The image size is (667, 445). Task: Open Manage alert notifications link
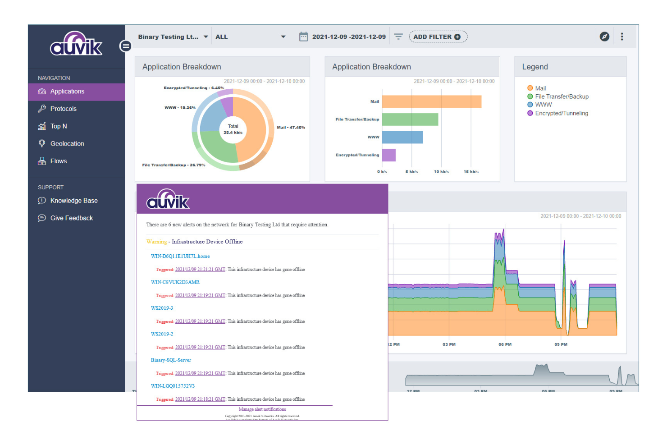[262, 409]
